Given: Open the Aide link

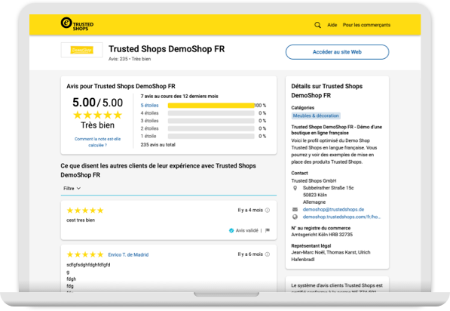Looking at the screenshot, I should pyautogui.click(x=332, y=25).
